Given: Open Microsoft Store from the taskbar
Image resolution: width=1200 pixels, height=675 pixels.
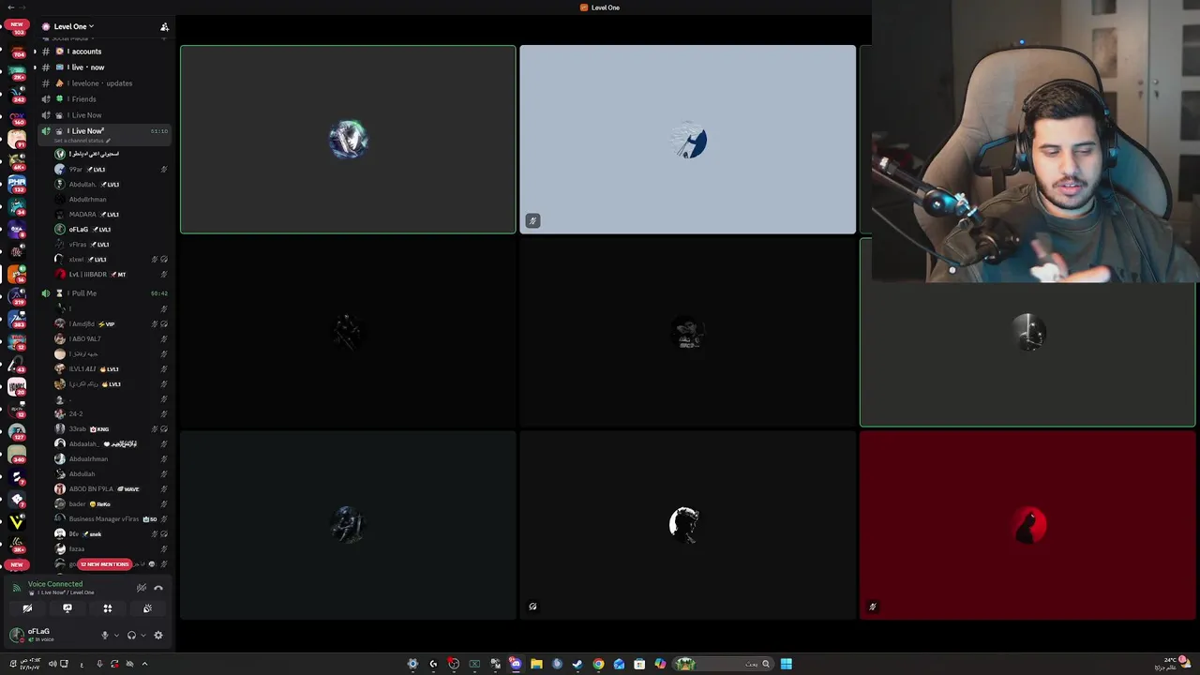Looking at the screenshot, I should tap(639, 664).
